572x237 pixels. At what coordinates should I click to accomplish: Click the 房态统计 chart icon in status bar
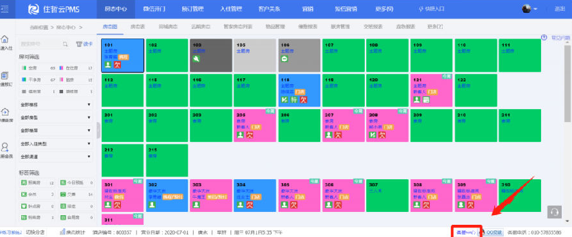coord(62,232)
